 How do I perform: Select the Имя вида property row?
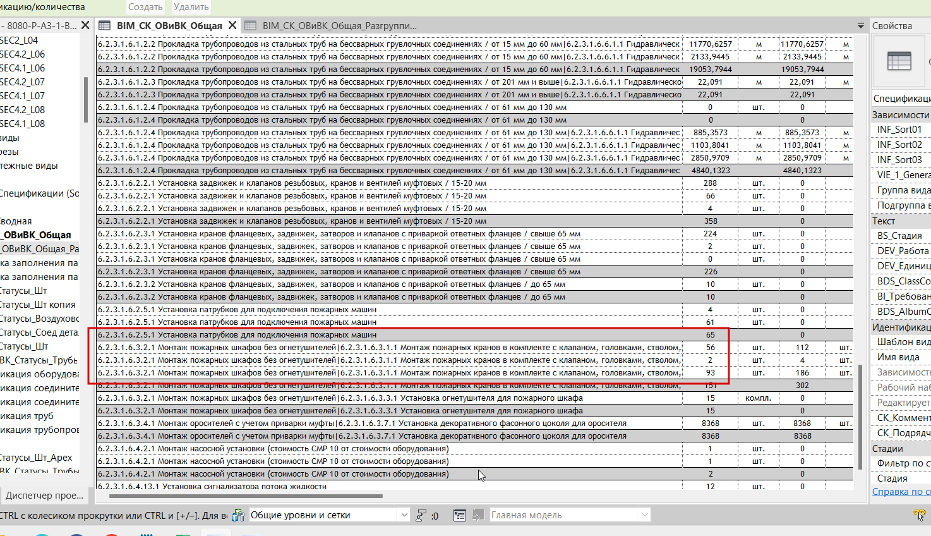[x=901, y=356]
